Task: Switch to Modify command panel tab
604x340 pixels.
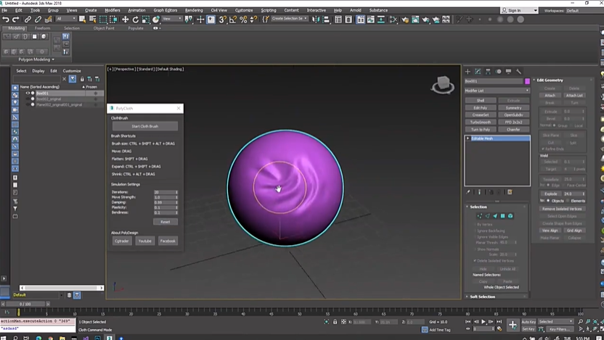Action: (478, 72)
